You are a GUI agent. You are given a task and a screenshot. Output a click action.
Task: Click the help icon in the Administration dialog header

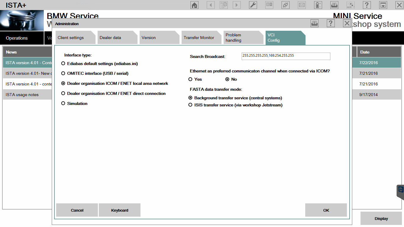pyautogui.click(x=331, y=23)
